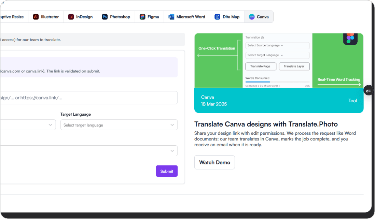Expand the bottom full-width dropdown
This screenshot has width=375, height=219.
pos(89,151)
